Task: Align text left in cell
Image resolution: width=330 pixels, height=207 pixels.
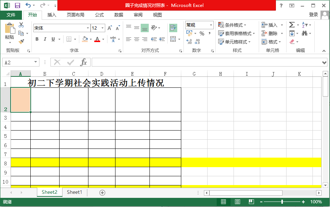Action: point(129,39)
